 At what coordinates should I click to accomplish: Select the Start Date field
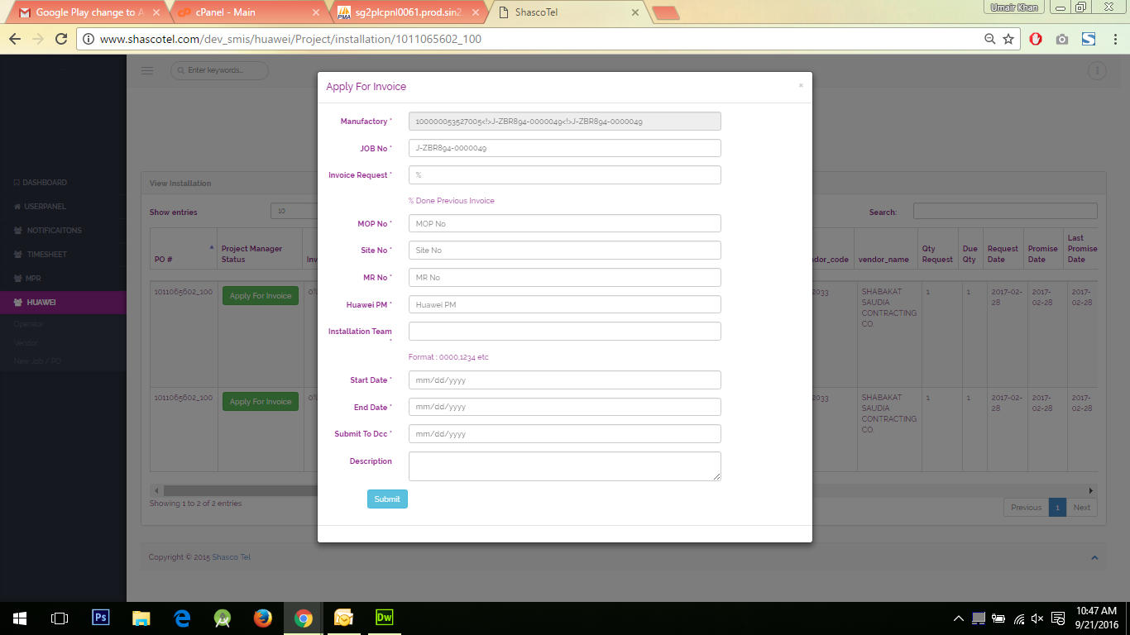(564, 380)
